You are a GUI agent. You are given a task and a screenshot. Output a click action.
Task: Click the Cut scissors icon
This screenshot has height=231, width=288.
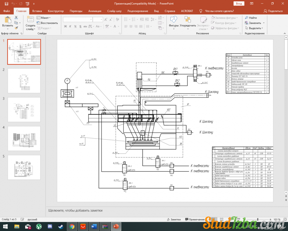click(16, 18)
